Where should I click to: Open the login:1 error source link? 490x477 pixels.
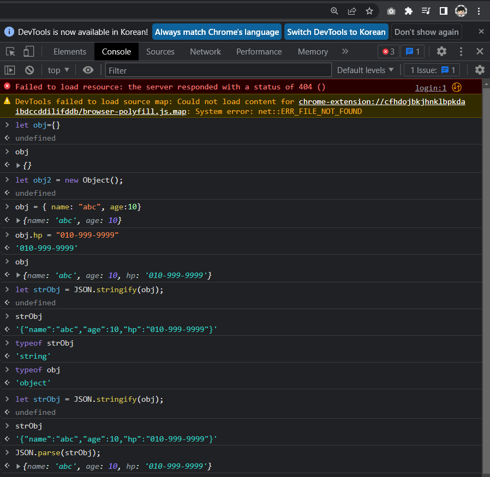tap(431, 87)
